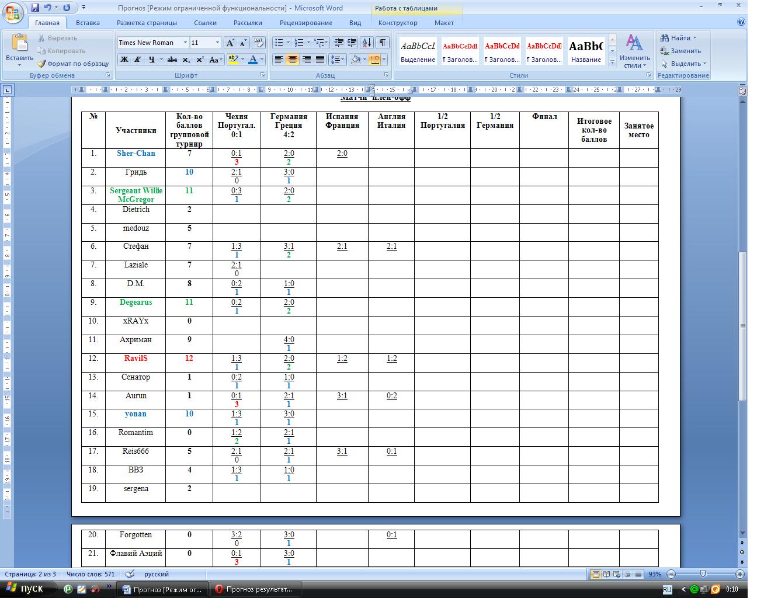Click the Grow Font icon
Viewport: 757px width, 598px height.
coord(230,43)
